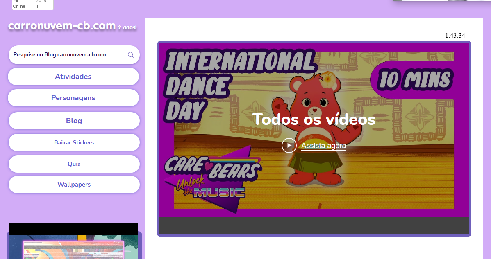Click the play circle icon on the video banner
The image size is (491, 259).
pos(289,145)
